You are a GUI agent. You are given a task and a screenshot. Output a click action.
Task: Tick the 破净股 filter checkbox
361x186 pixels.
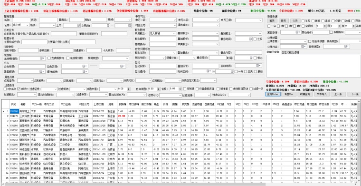(218, 89)
